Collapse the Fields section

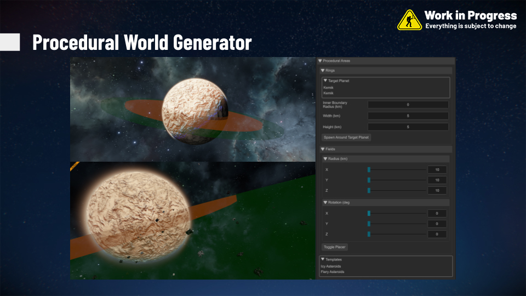[x=323, y=149]
